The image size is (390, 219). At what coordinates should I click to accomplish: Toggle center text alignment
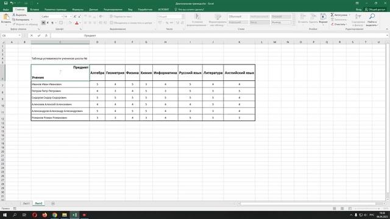coord(90,23)
